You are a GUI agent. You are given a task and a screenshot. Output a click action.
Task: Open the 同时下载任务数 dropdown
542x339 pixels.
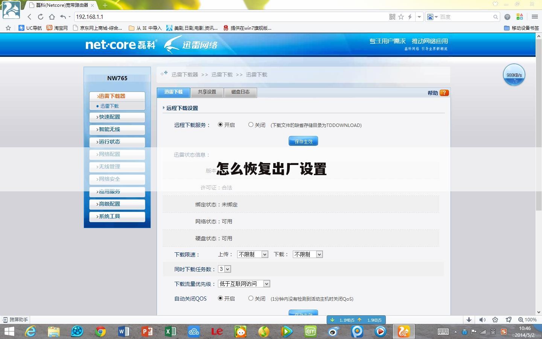pos(224,269)
